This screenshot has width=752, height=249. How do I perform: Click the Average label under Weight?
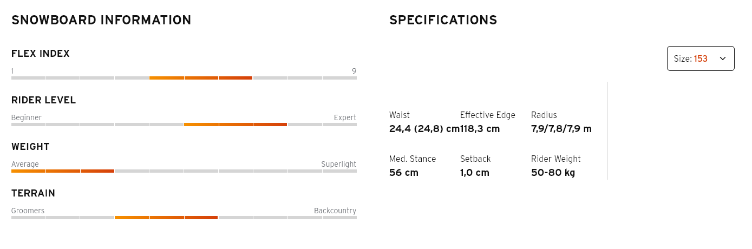coord(25,164)
